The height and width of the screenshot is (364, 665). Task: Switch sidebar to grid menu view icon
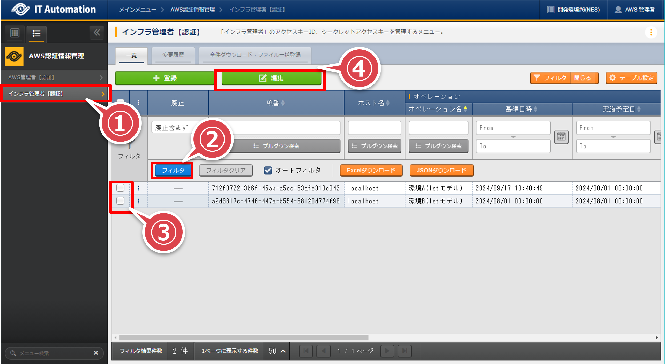[15, 33]
